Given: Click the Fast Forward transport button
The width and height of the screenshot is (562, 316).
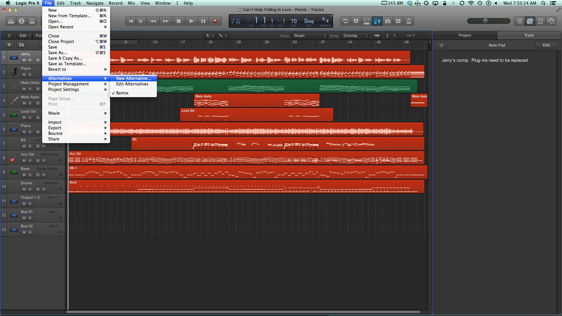Looking at the screenshot, I should pyautogui.click(x=166, y=21).
